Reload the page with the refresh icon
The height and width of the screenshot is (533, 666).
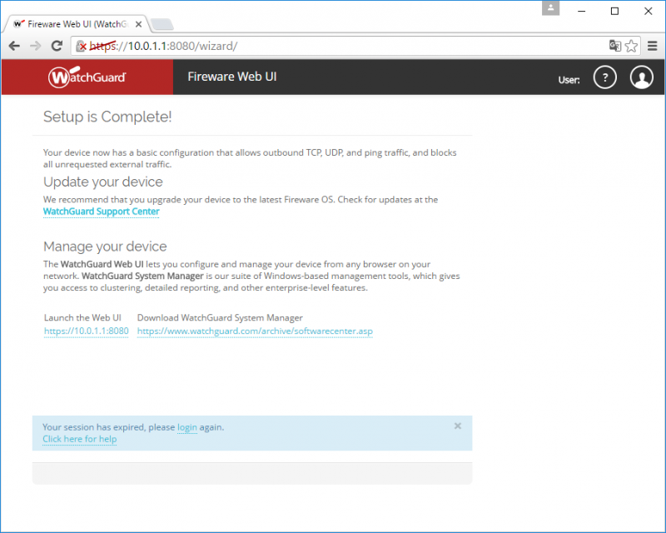click(57, 46)
